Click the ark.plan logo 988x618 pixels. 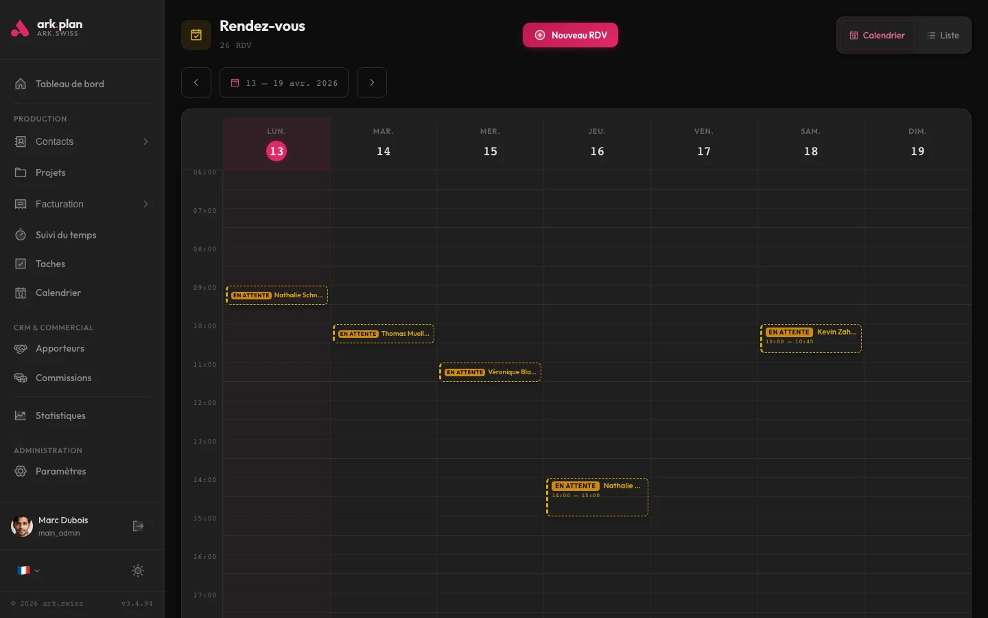[47, 27]
